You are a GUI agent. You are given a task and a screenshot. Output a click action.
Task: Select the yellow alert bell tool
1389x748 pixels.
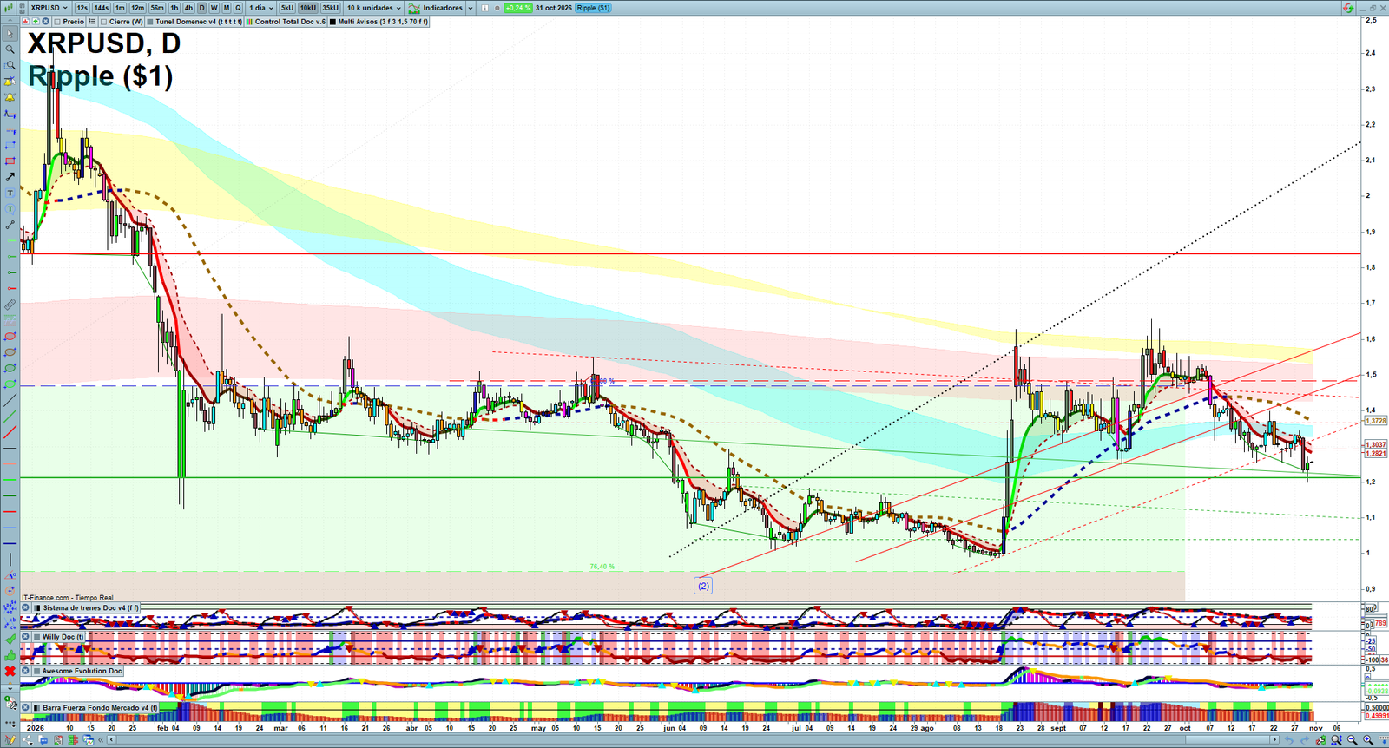(x=10, y=97)
